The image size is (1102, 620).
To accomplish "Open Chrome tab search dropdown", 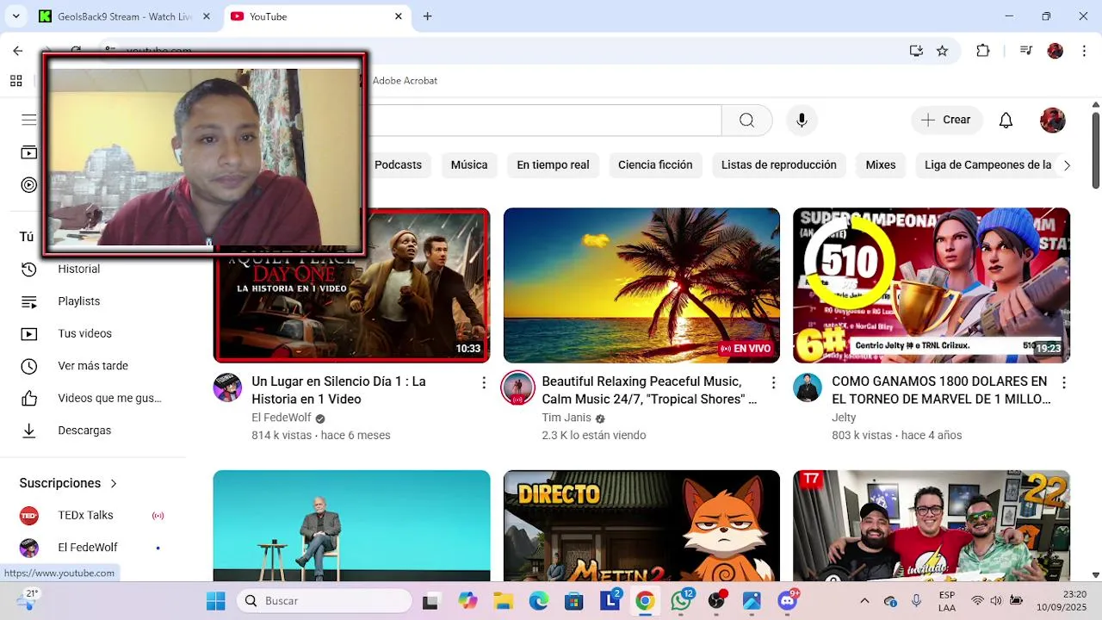I will (x=15, y=16).
